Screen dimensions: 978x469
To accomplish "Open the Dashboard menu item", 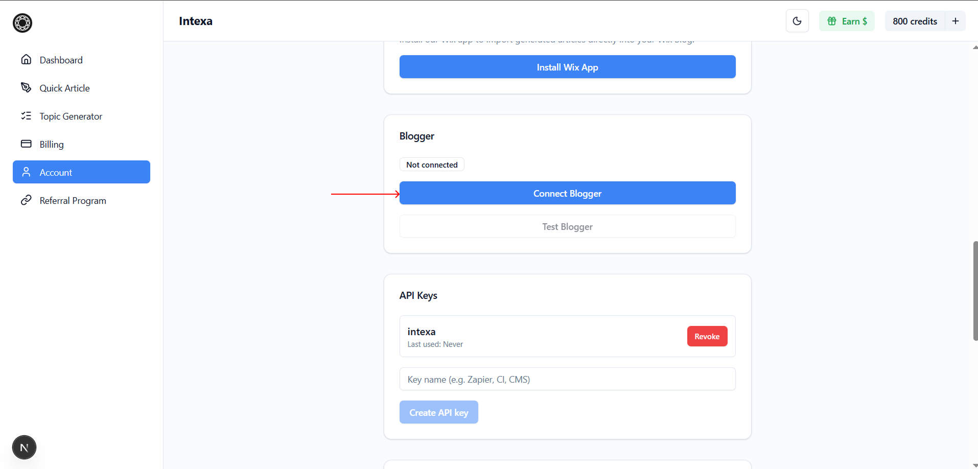I will point(61,60).
